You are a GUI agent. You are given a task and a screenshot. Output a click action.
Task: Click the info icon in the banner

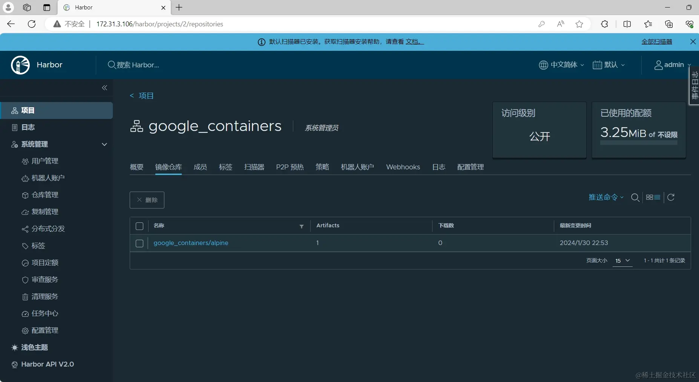[x=261, y=42]
